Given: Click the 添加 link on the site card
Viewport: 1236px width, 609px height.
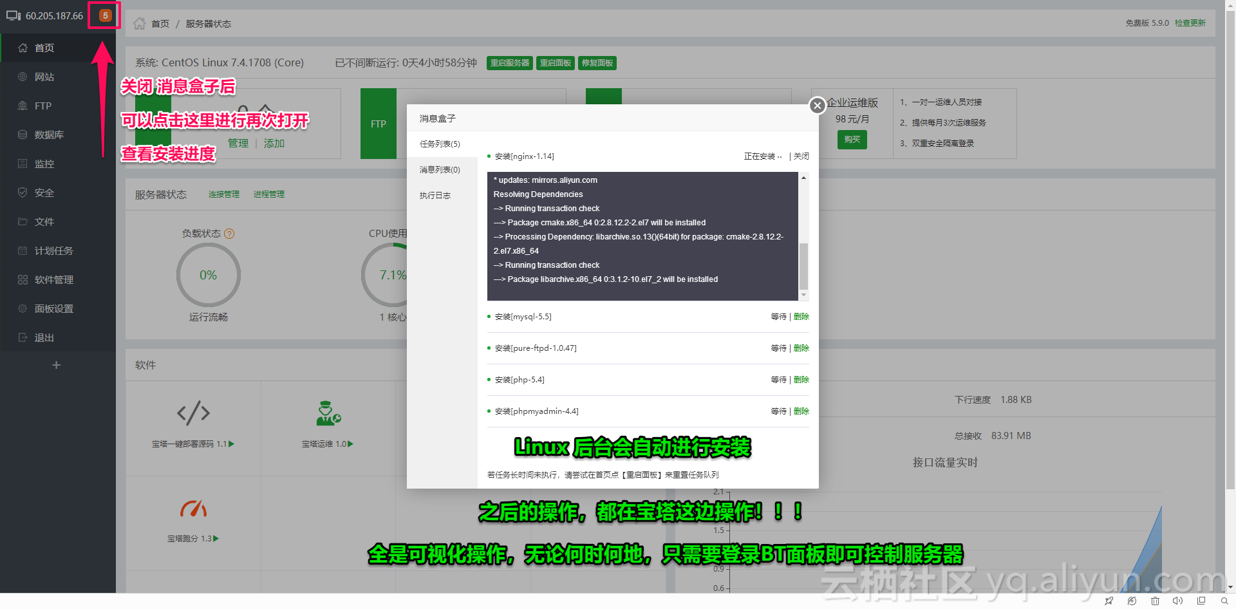Looking at the screenshot, I should [274, 144].
